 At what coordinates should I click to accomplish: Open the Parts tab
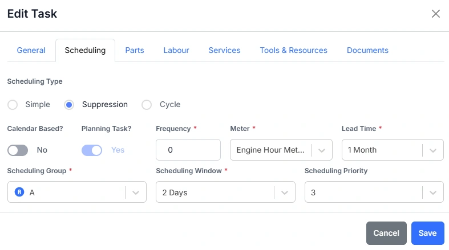coord(135,50)
